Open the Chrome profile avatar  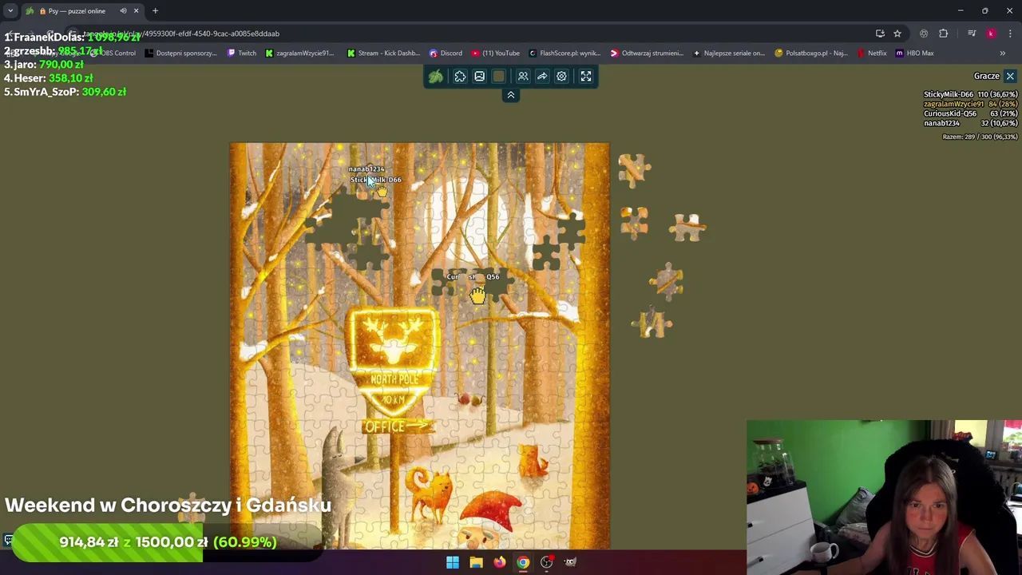tap(991, 34)
